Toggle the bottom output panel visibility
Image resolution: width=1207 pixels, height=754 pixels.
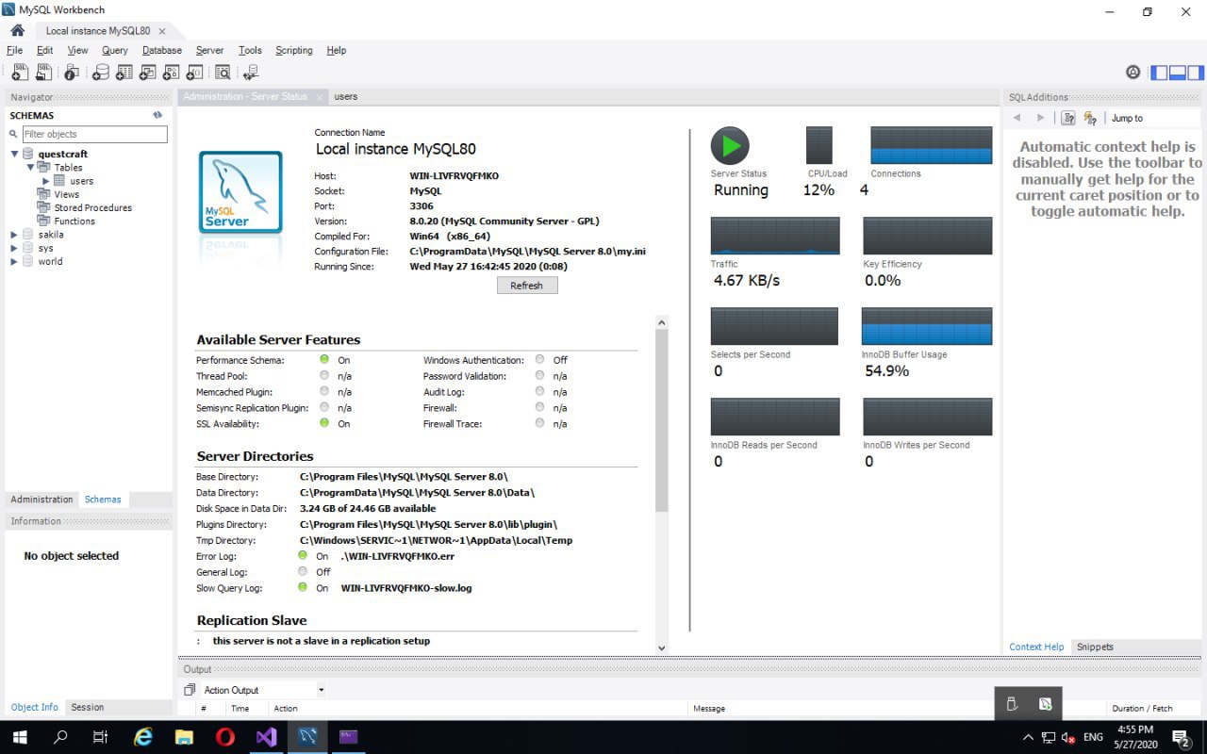[1177, 73]
